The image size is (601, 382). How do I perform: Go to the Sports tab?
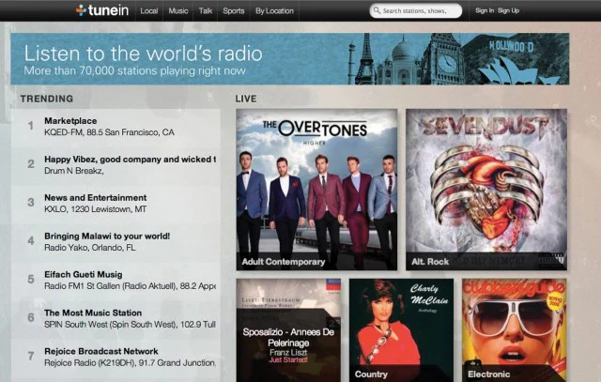(x=234, y=11)
